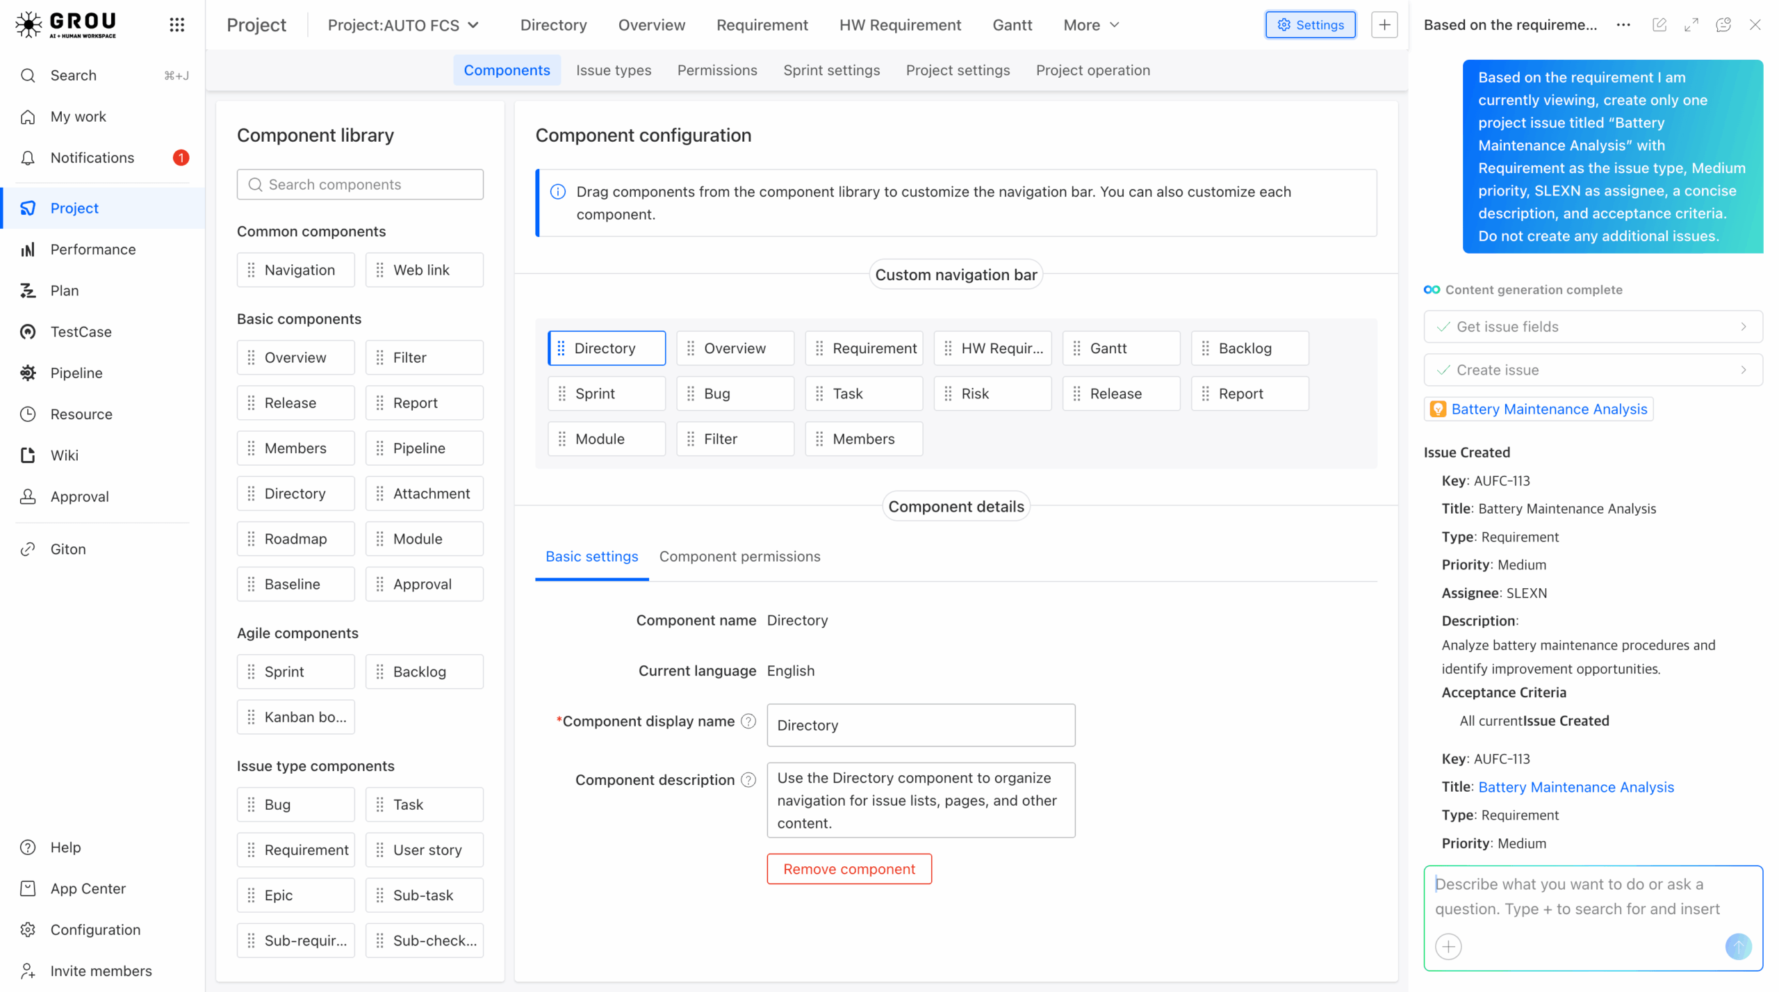This screenshot has height=992, width=1779.
Task: Open Giton link icon in sidebar
Action: point(28,549)
